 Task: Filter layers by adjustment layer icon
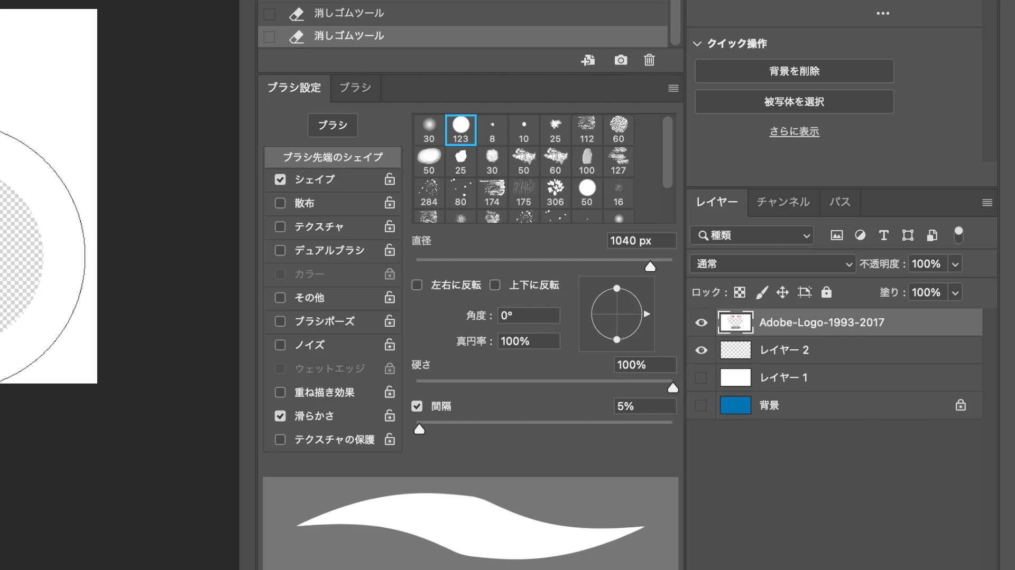(x=860, y=235)
